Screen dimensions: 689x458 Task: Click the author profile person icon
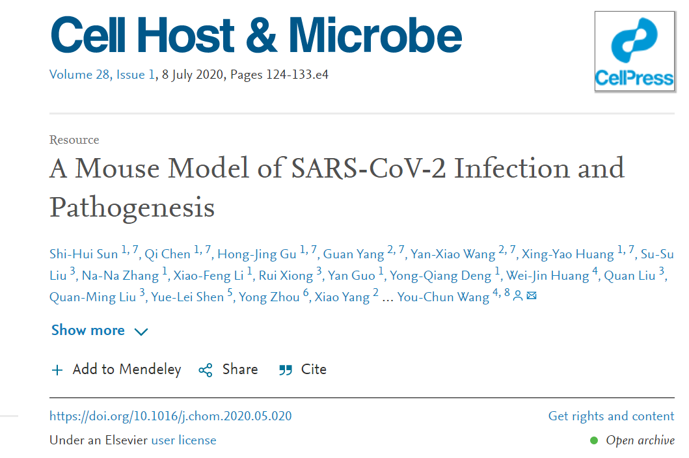(518, 296)
